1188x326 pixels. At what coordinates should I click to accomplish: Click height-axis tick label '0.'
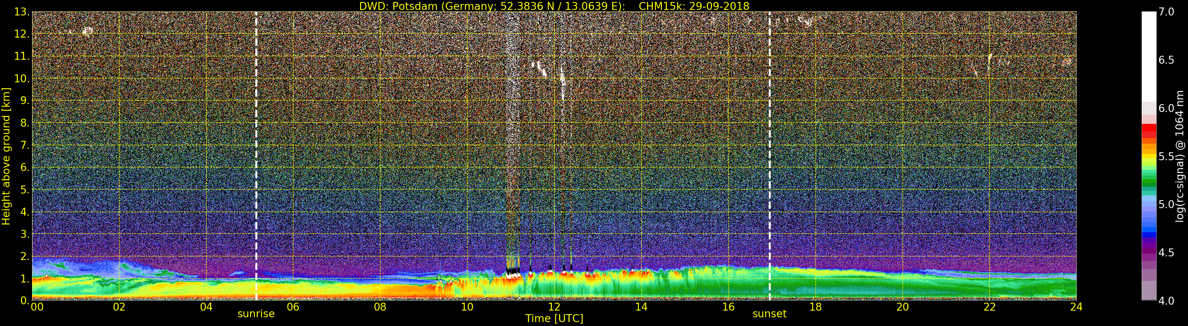pos(25,300)
